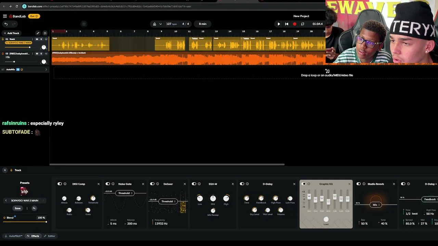The image size is (438, 246).
Task: Click the undo arrow icon
Action: (x=6, y=24)
